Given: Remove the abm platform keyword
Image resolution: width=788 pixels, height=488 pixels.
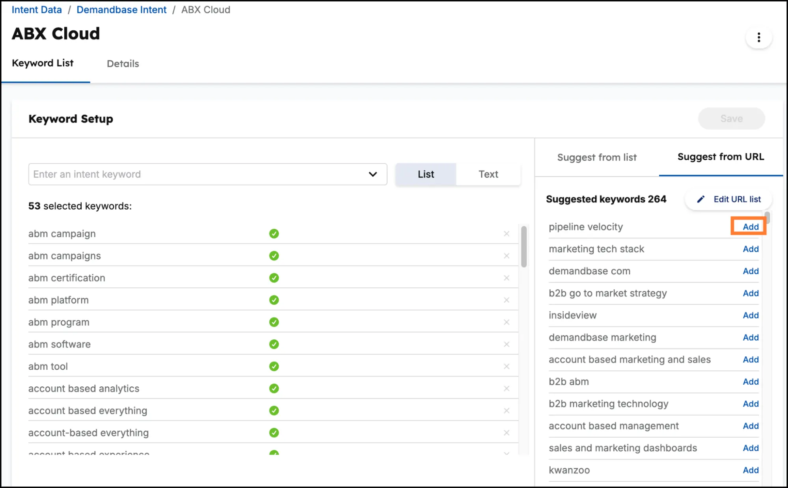Looking at the screenshot, I should point(507,300).
